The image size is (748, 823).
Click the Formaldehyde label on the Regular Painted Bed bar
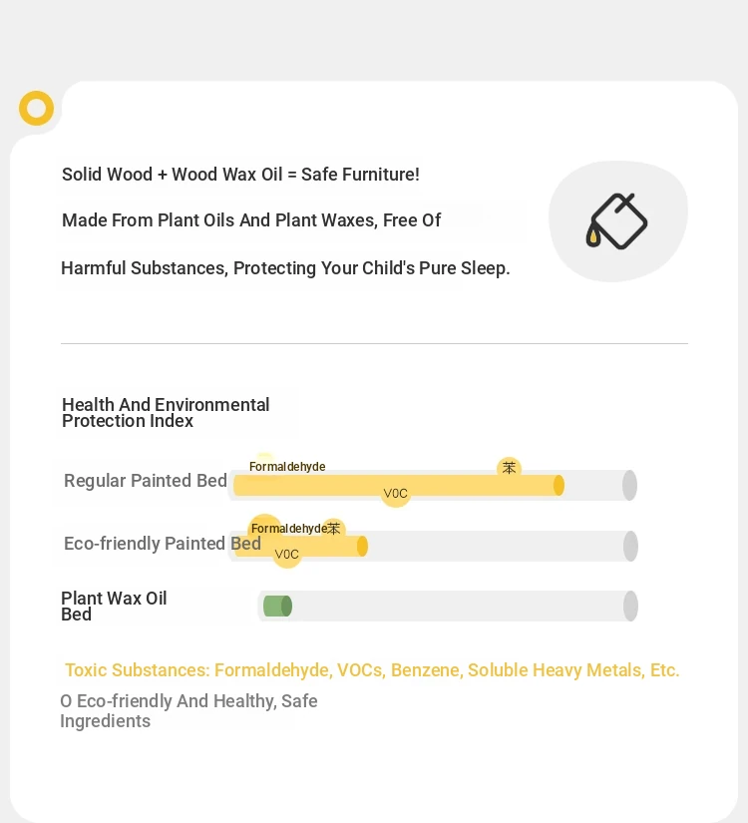287,467
